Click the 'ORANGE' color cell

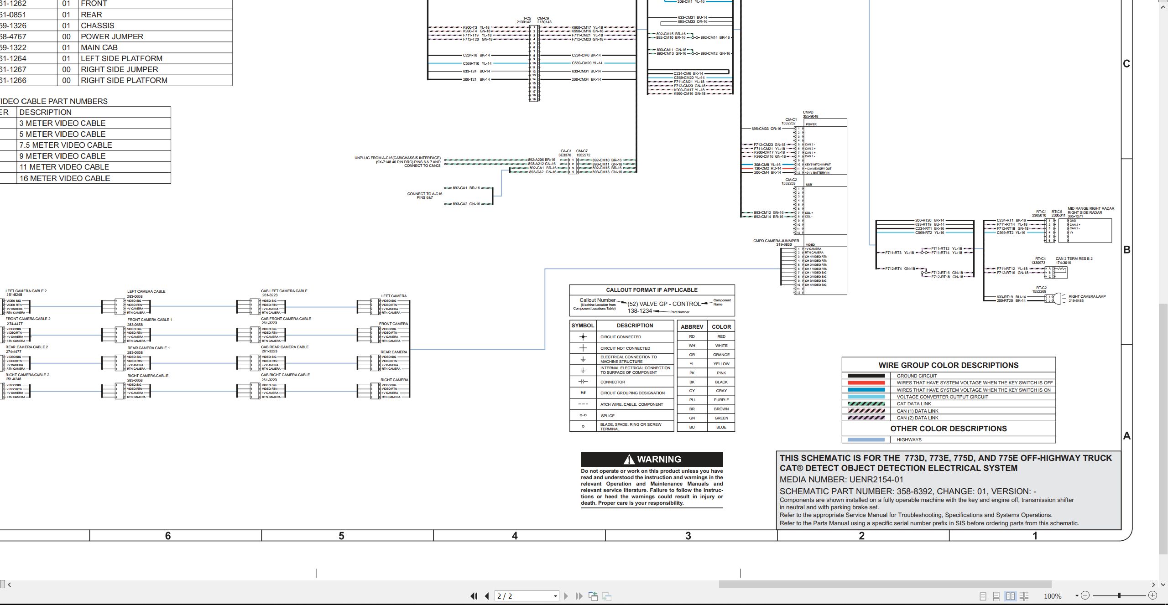tap(721, 355)
